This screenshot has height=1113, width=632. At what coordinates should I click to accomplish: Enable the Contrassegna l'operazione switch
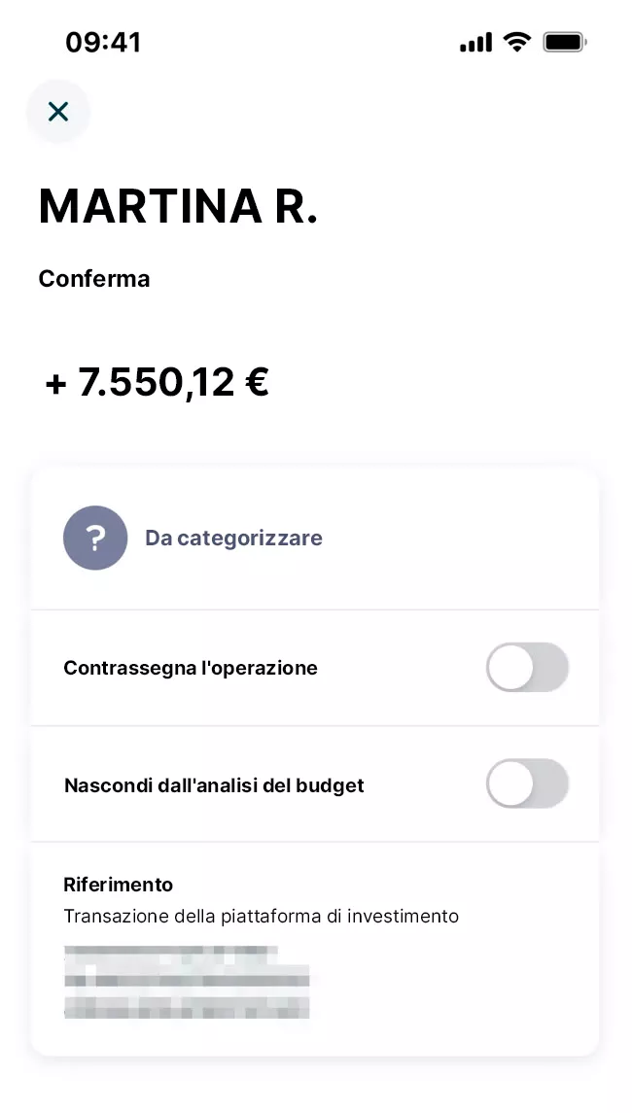point(527,668)
